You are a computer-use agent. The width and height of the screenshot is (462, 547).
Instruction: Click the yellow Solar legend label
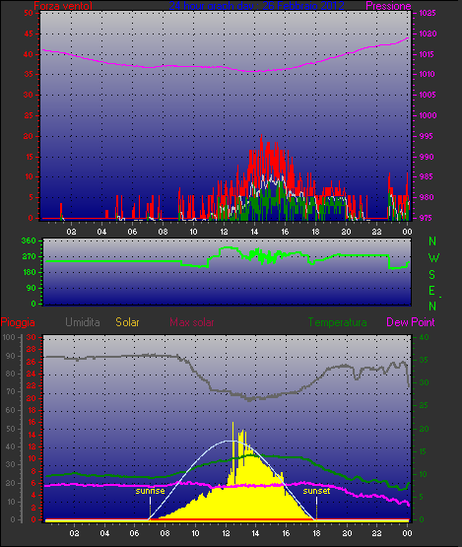(127, 322)
